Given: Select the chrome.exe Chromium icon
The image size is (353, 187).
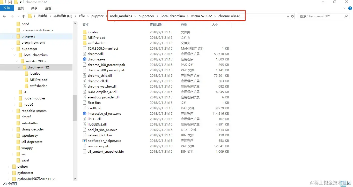Looking at the screenshot, I should pyautogui.click(x=85, y=59).
